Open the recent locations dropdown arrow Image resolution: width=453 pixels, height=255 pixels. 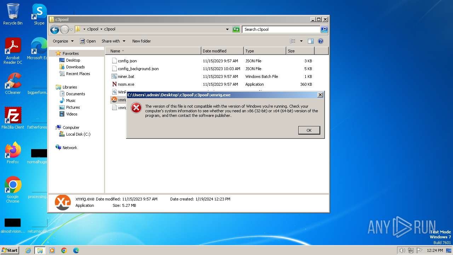point(71,29)
